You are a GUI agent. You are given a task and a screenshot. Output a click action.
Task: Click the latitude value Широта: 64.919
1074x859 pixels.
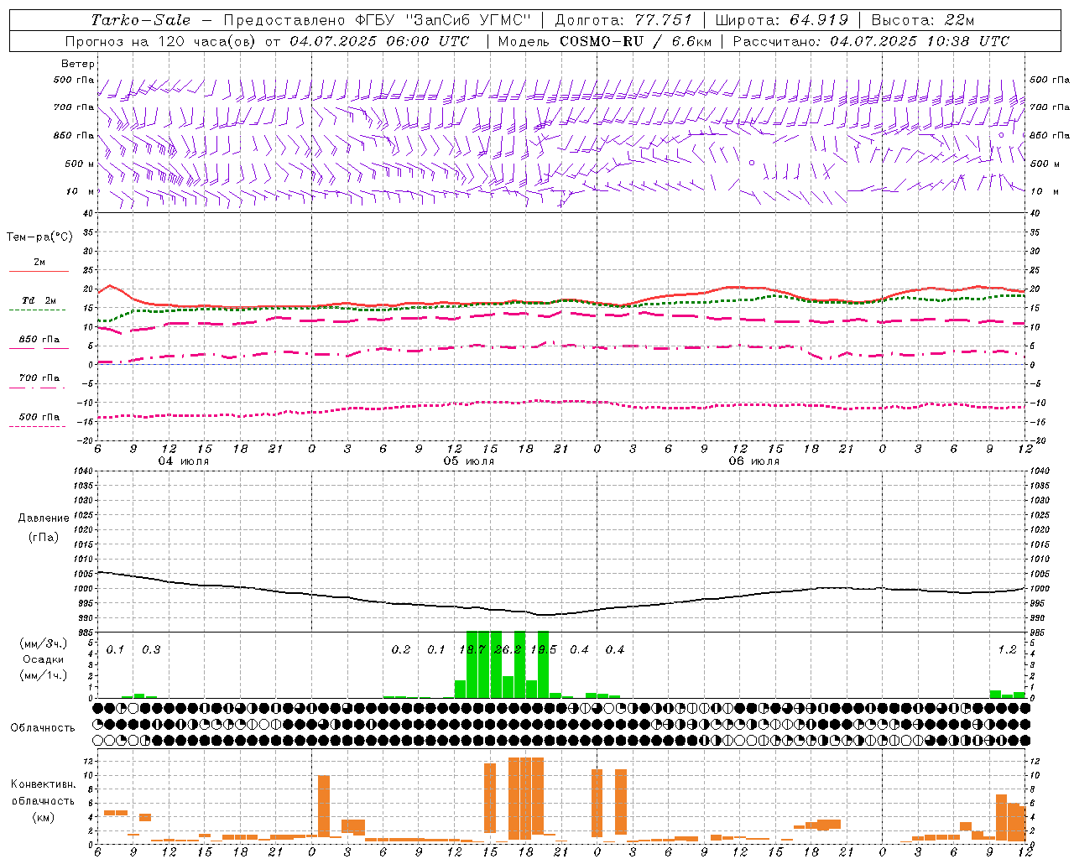point(782,20)
